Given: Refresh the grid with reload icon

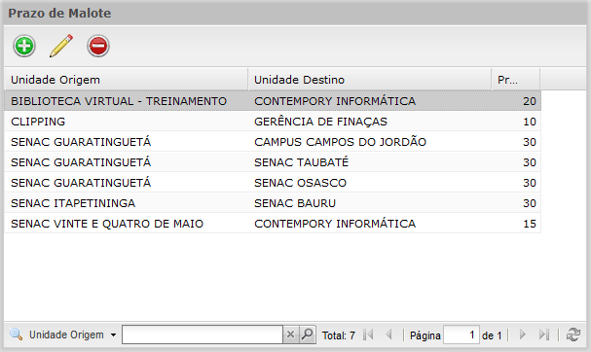Looking at the screenshot, I should coord(573,334).
